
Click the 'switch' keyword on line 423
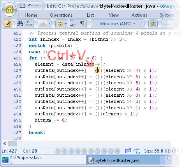tap(37, 45)
